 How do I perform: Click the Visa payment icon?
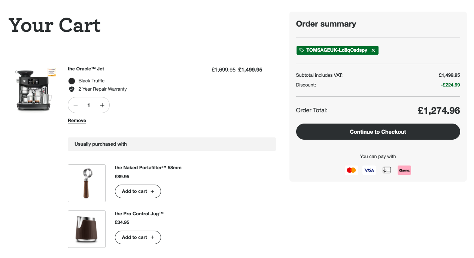click(x=369, y=170)
